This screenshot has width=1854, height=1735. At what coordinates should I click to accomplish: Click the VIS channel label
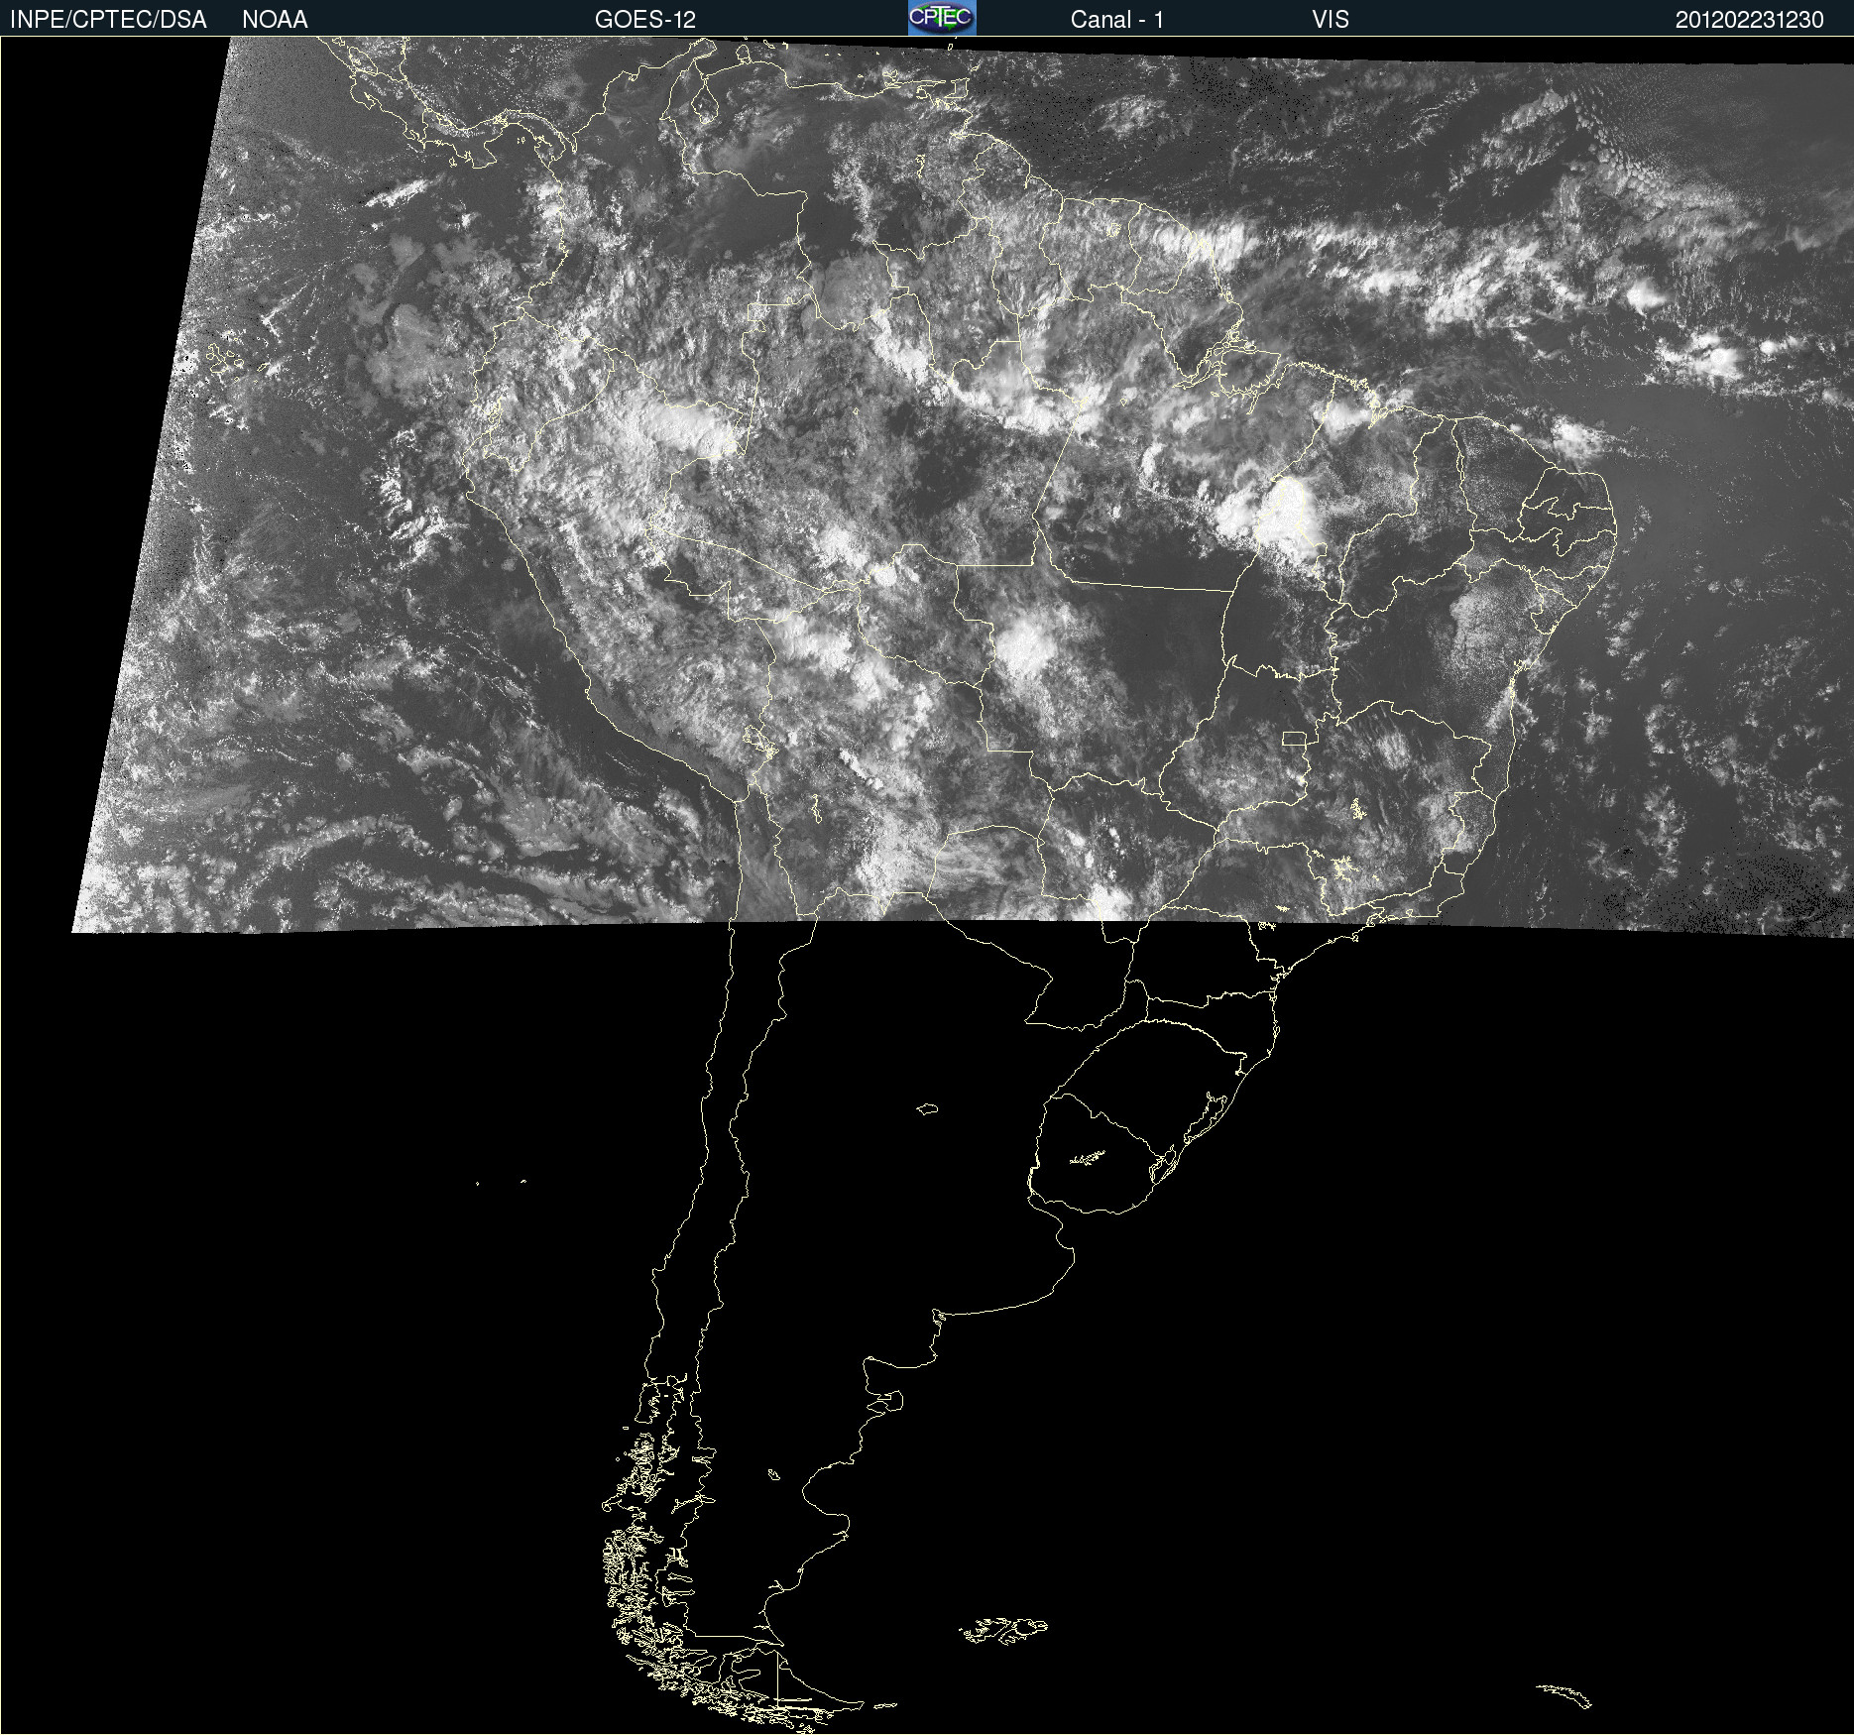click(x=1331, y=20)
